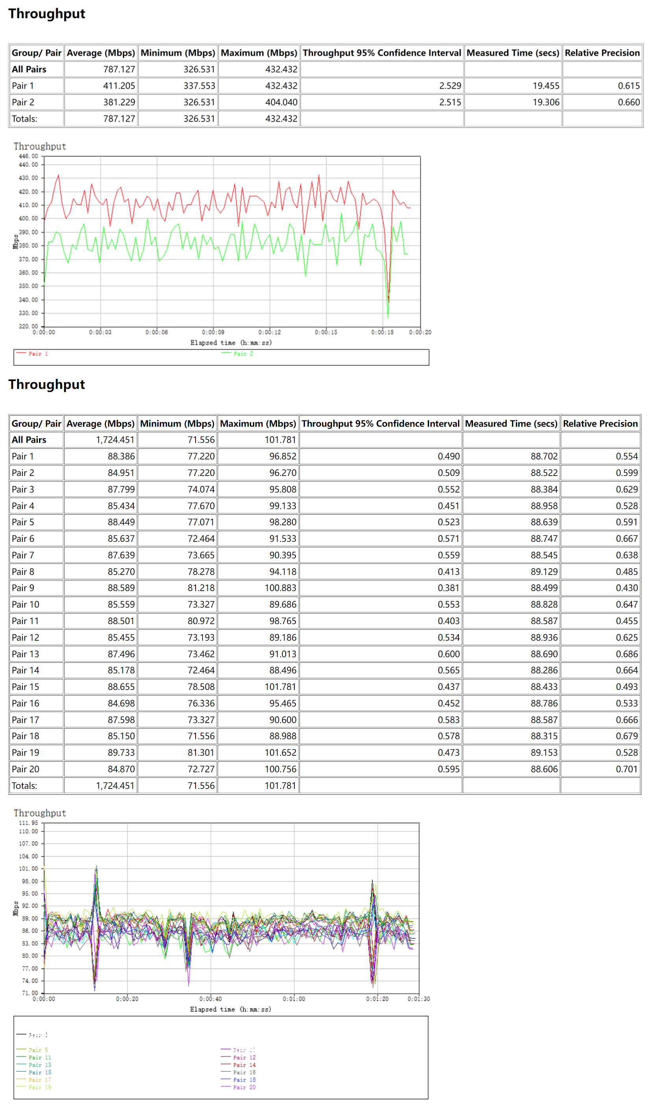This screenshot has height=1108, width=652.
Task: Click relative precision 0.660
Action: [x=602, y=102]
